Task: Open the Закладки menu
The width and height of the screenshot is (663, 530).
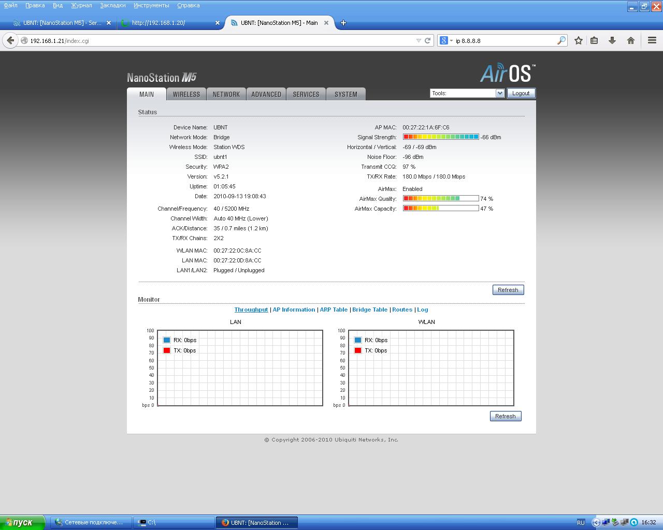Action: pos(112,5)
